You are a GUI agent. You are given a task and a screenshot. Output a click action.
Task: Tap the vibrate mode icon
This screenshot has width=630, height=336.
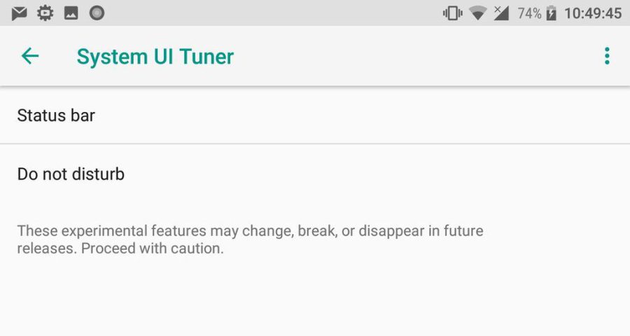452,13
